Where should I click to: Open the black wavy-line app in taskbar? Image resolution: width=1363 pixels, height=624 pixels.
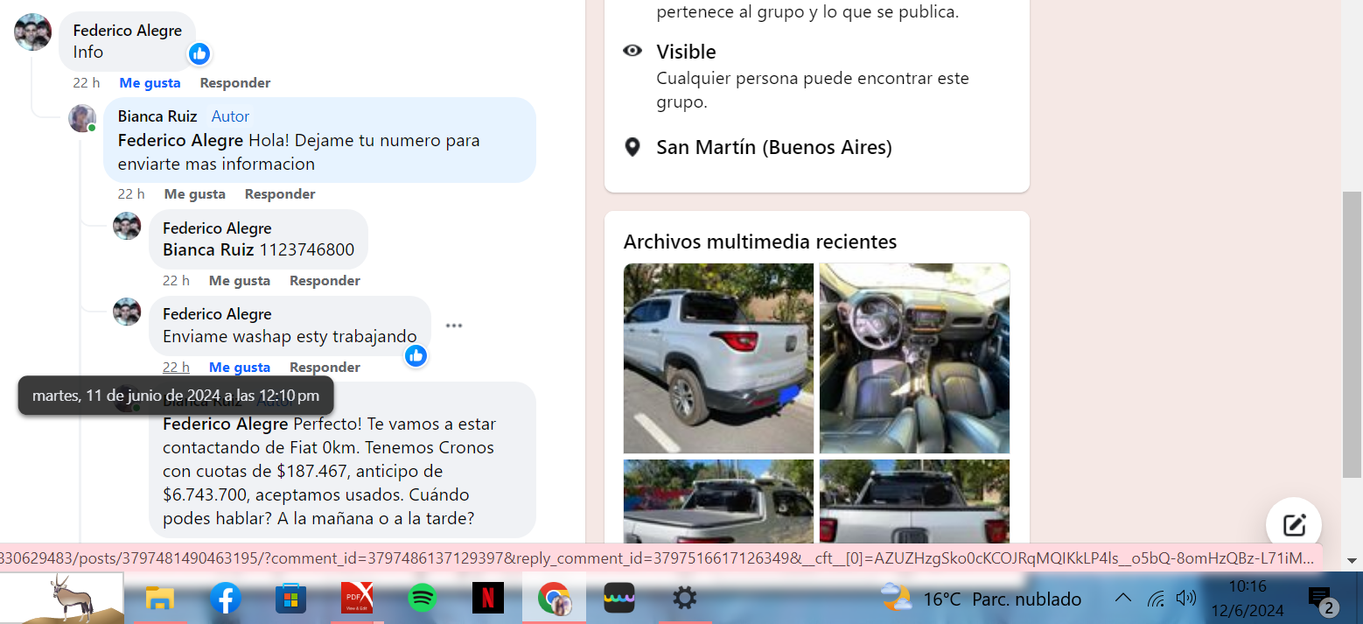619,599
